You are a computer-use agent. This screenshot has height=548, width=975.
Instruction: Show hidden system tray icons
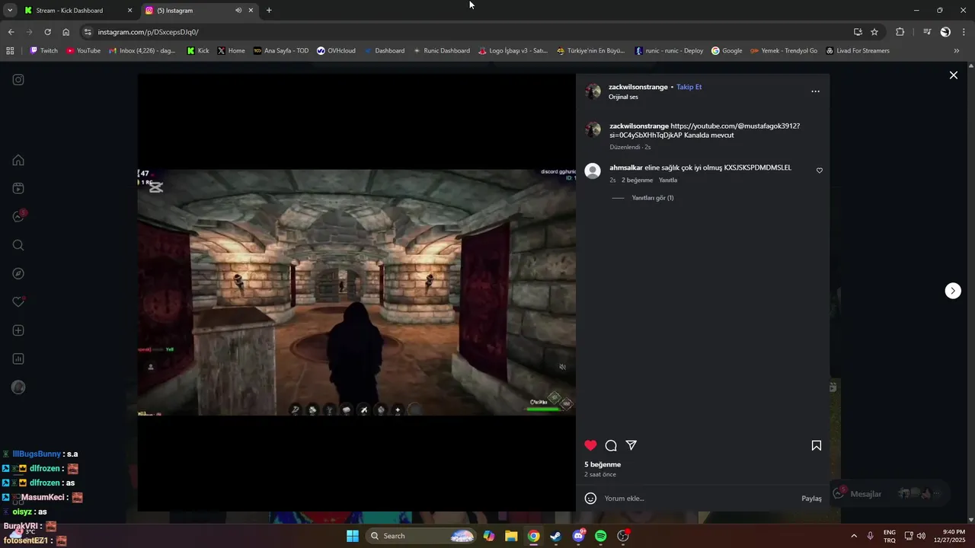(x=853, y=536)
